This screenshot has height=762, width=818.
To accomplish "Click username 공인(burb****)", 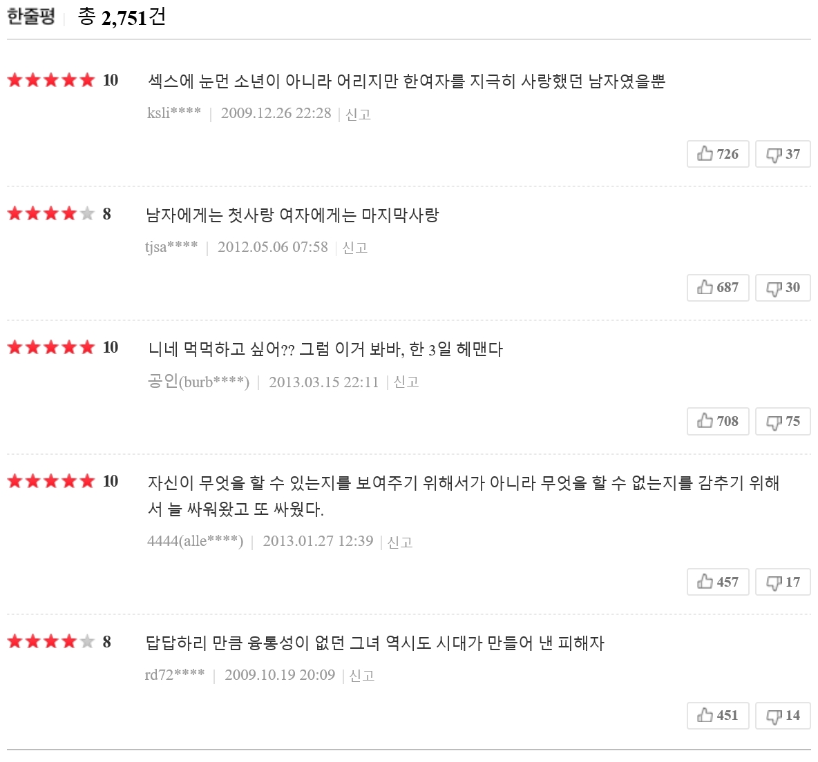I will click(199, 382).
